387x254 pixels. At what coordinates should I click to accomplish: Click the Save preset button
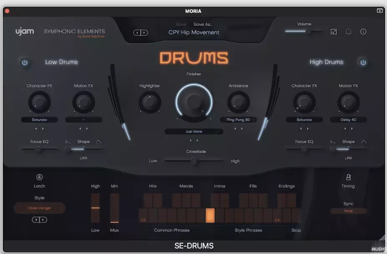click(x=181, y=24)
